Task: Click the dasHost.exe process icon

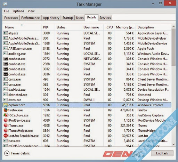Action: pos(6,90)
